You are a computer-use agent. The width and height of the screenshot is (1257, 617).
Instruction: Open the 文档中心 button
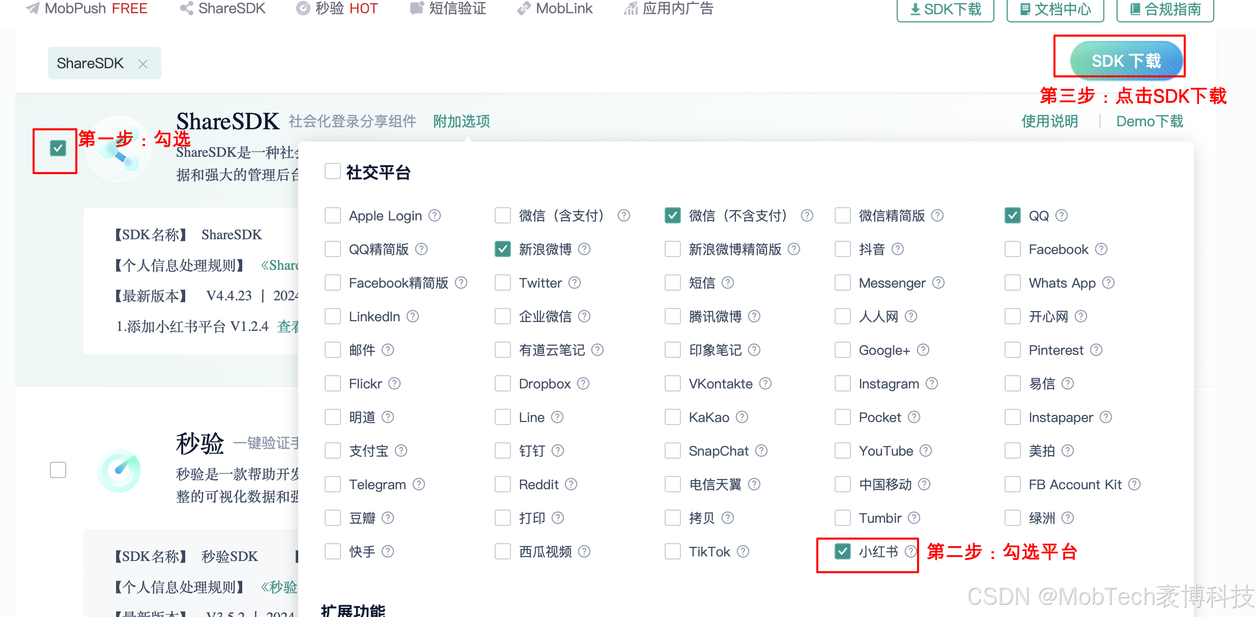1055,10
